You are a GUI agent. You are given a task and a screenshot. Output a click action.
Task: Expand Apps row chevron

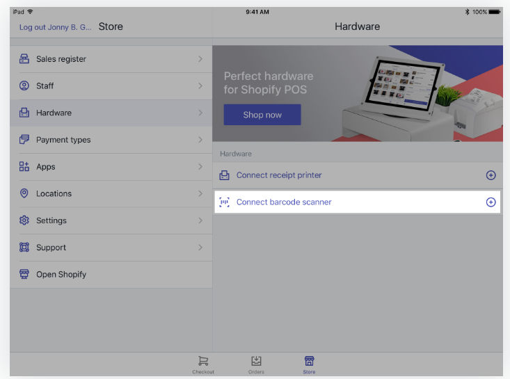click(x=200, y=166)
